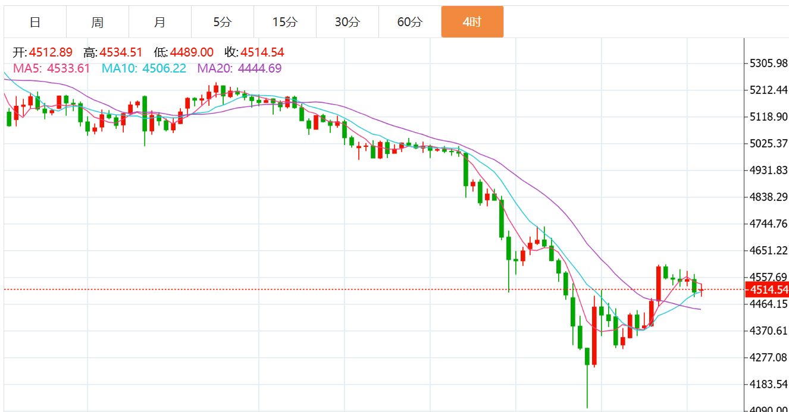This screenshot has height=412, width=789.
Task: Choose the 60分 timeframe tab
Action: [409, 22]
